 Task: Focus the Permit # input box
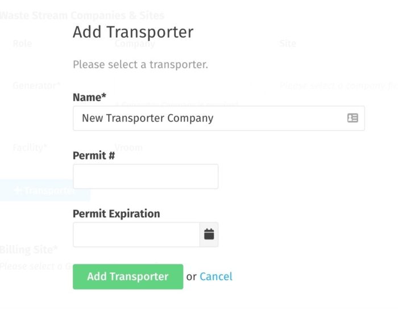pos(146,176)
